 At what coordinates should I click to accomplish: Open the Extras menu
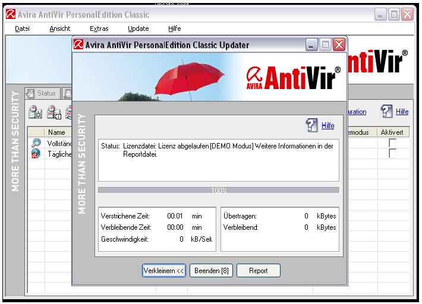click(99, 28)
